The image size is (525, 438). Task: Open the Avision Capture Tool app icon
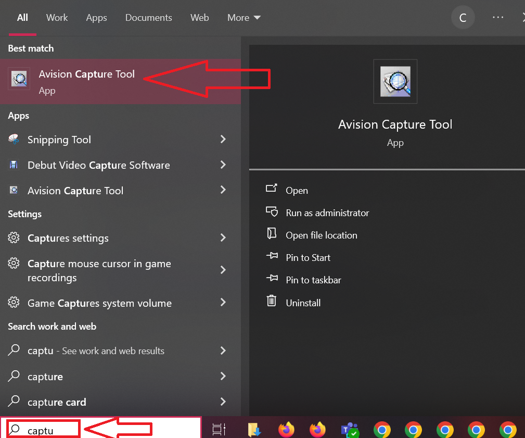(x=19, y=79)
